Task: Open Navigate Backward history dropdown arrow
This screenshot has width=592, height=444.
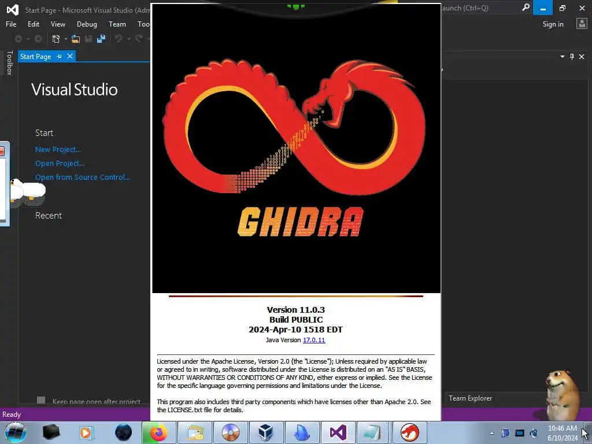Action: coord(28,39)
